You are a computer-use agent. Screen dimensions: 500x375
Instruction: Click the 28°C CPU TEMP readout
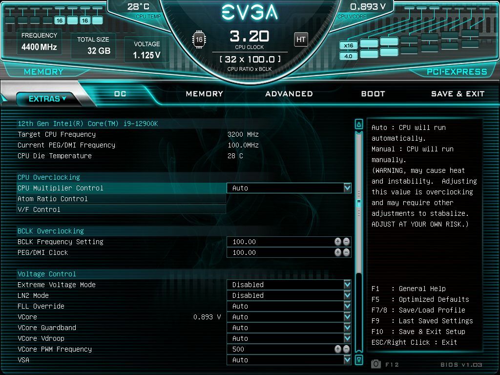(144, 11)
